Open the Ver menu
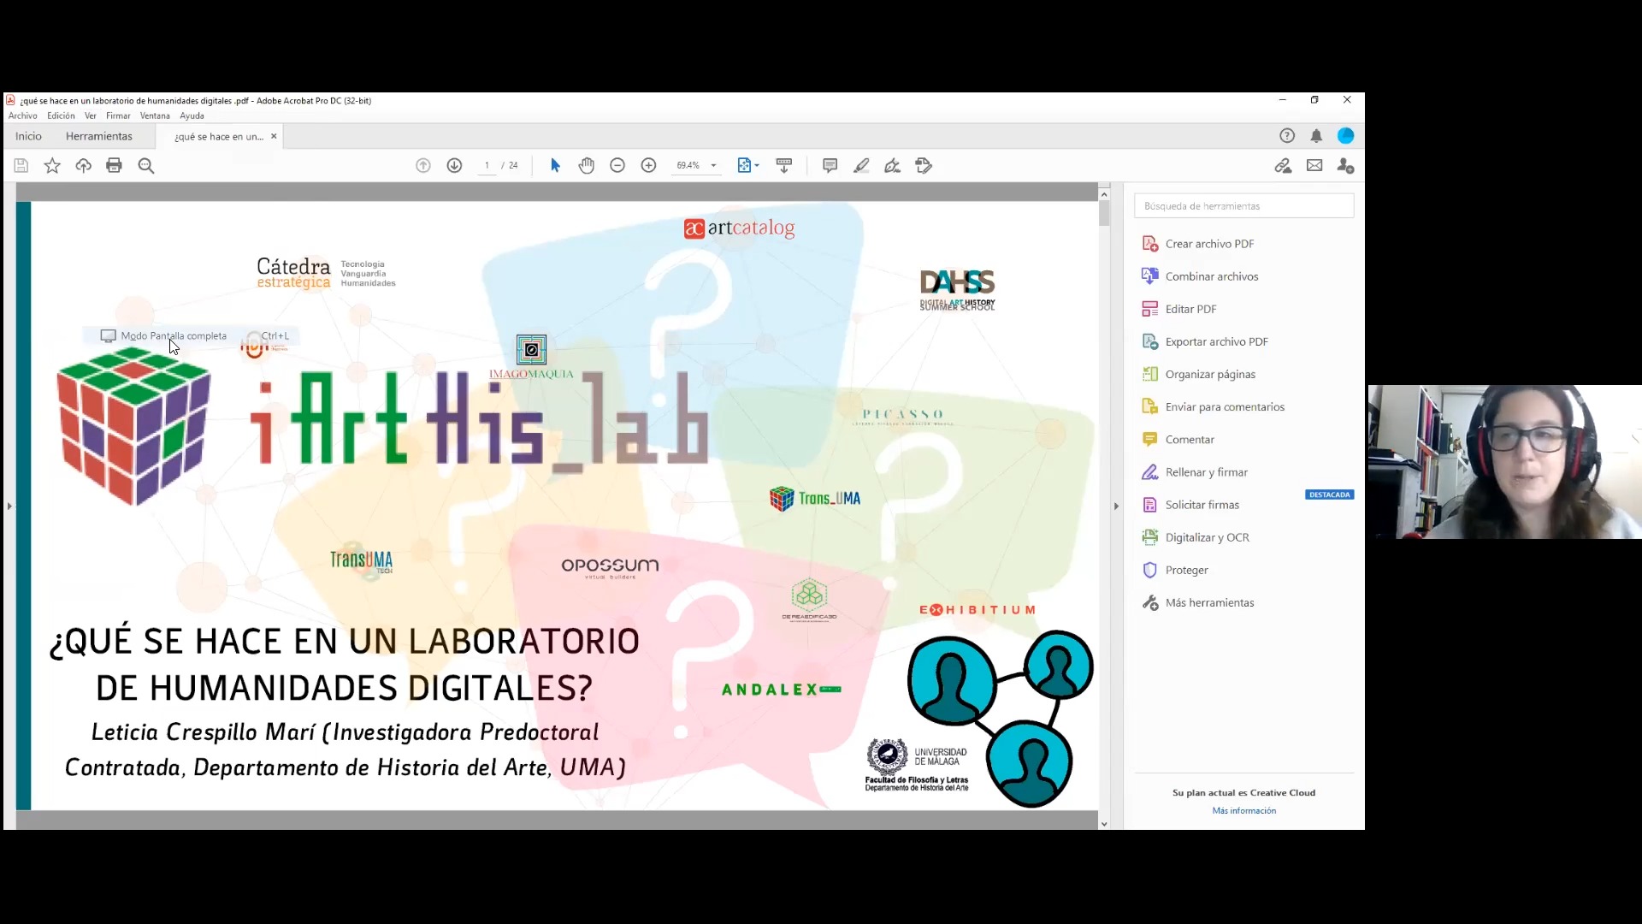The width and height of the screenshot is (1642, 924). pos(91,116)
